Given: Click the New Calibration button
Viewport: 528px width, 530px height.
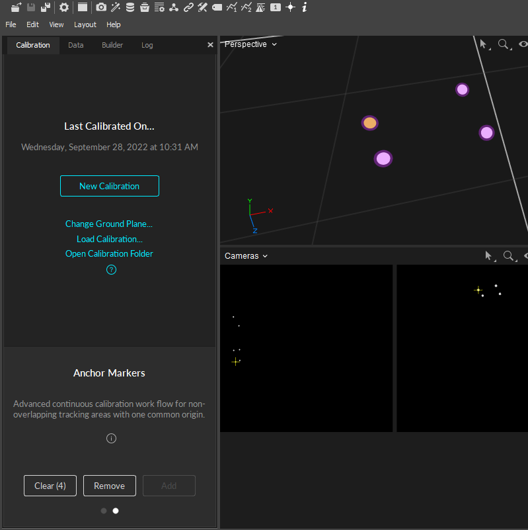Looking at the screenshot, I should pyautogui.click(x=109, y=186).
